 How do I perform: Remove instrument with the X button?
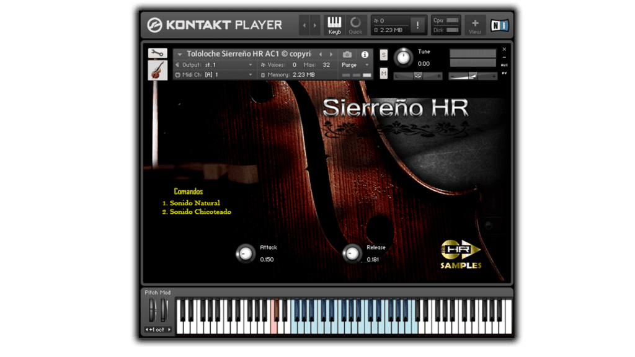click(x=504, y=49)
